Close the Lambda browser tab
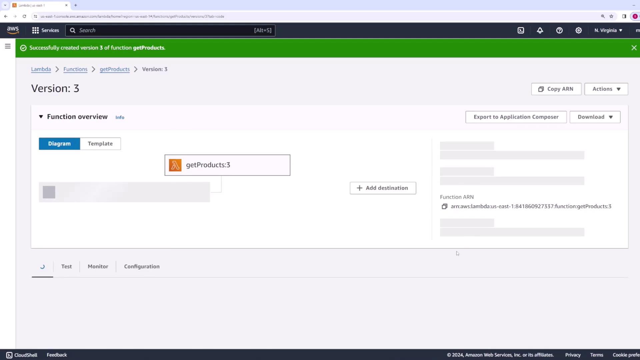Viewport: 640px width, 360px height. point(66,5)
